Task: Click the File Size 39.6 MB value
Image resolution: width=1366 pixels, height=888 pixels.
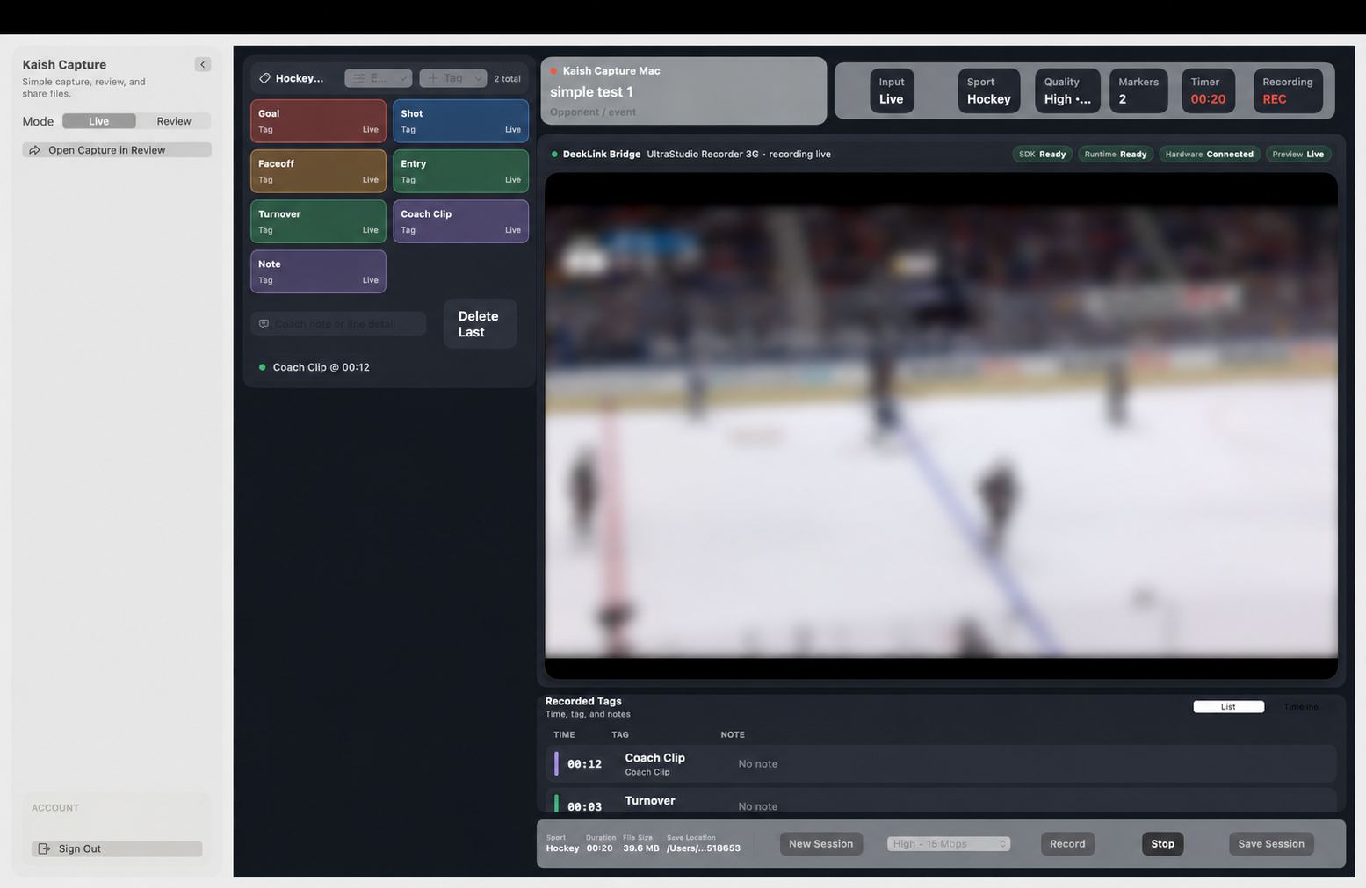Action: click(640, 848)
